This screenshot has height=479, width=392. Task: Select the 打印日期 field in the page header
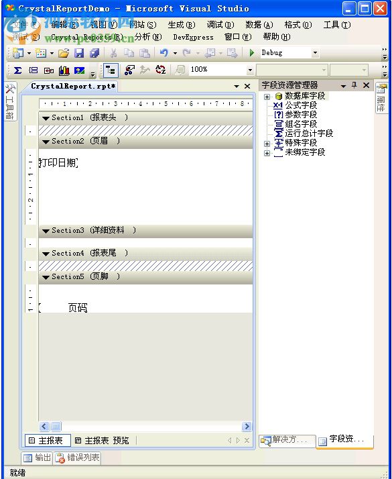click(58, 163)
